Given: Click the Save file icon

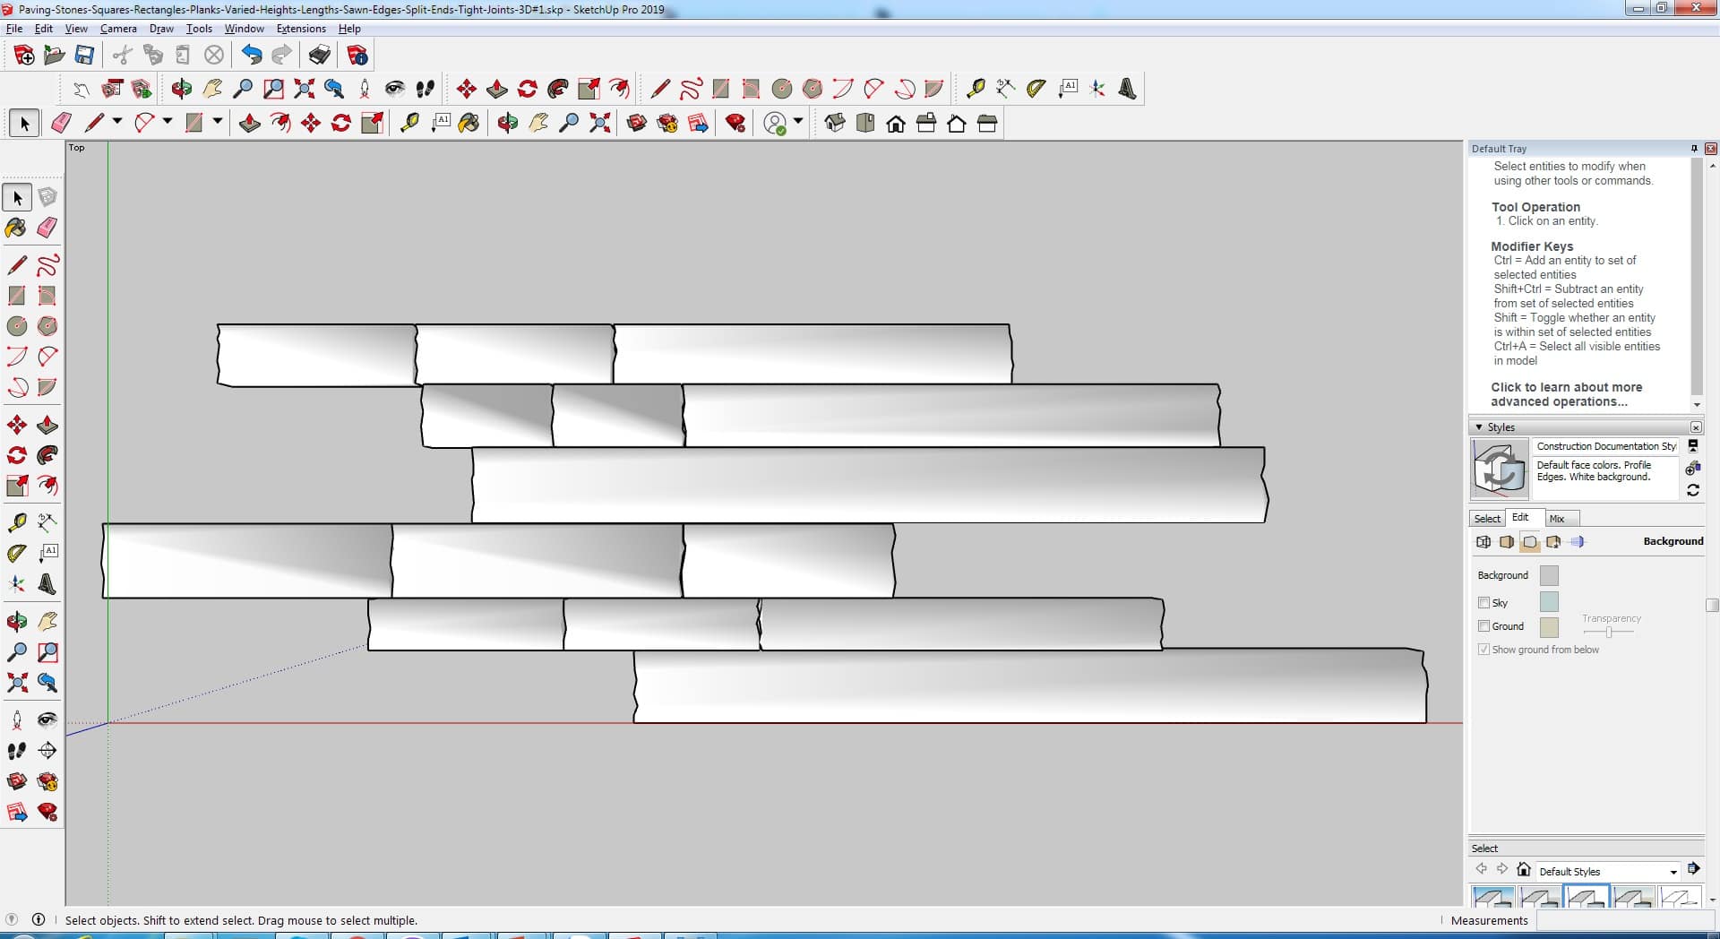Looking at the screenshot, I should click(84, 56).
